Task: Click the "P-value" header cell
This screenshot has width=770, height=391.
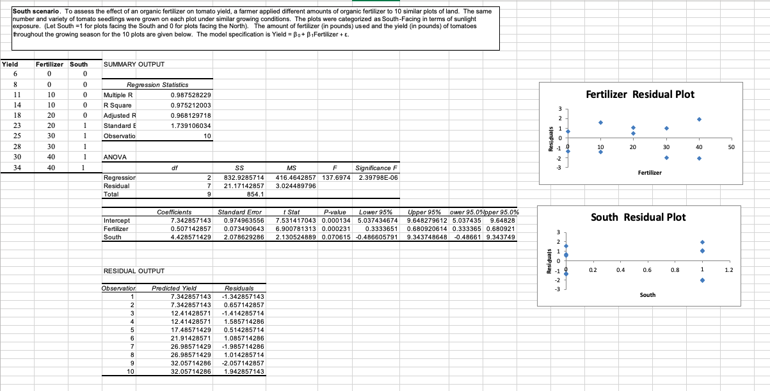Action: pos(335,213)
